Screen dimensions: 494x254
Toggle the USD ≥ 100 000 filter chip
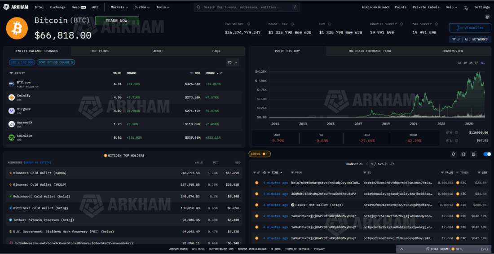22,62
